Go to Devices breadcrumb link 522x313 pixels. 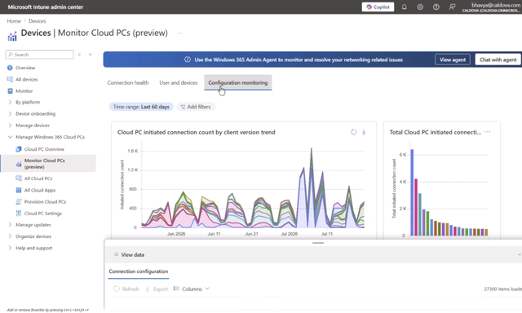pos(38,21)
